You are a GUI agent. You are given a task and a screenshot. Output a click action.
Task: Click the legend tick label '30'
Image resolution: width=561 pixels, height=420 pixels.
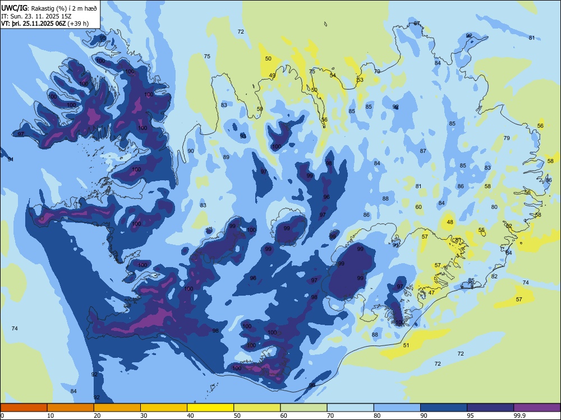[144, 416]
